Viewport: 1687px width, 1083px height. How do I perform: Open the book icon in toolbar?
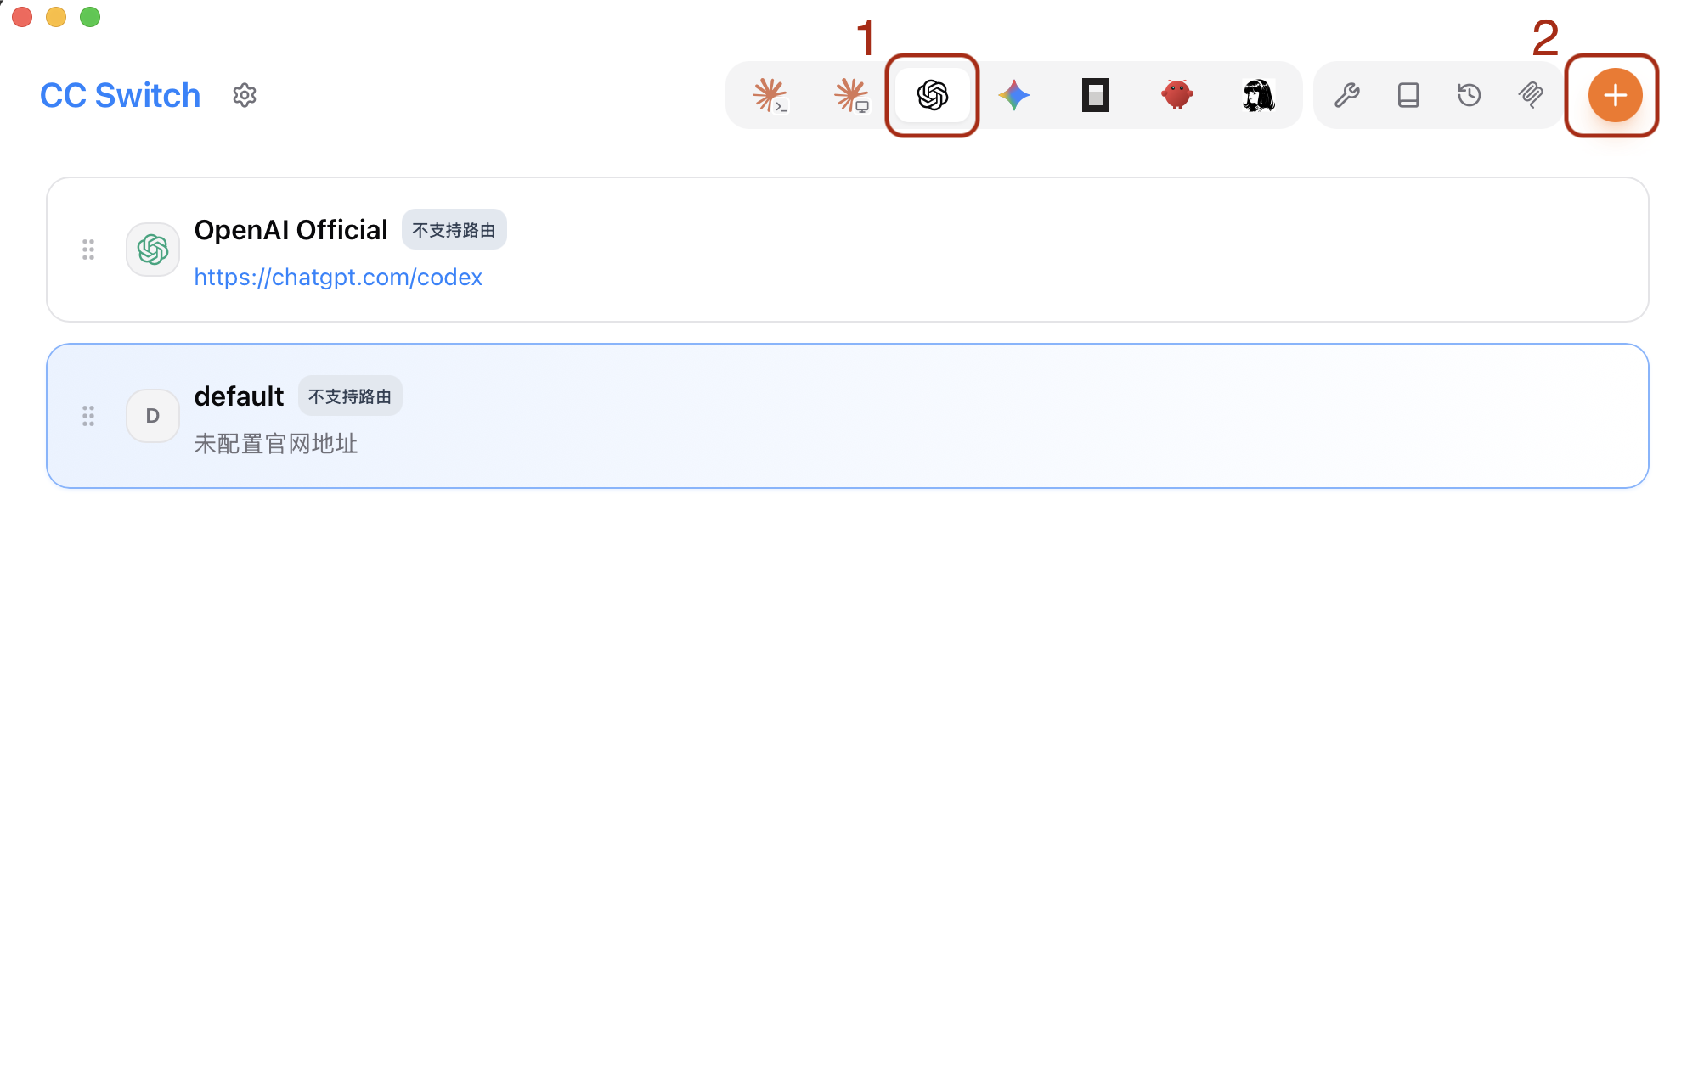tap(1408, 95)
